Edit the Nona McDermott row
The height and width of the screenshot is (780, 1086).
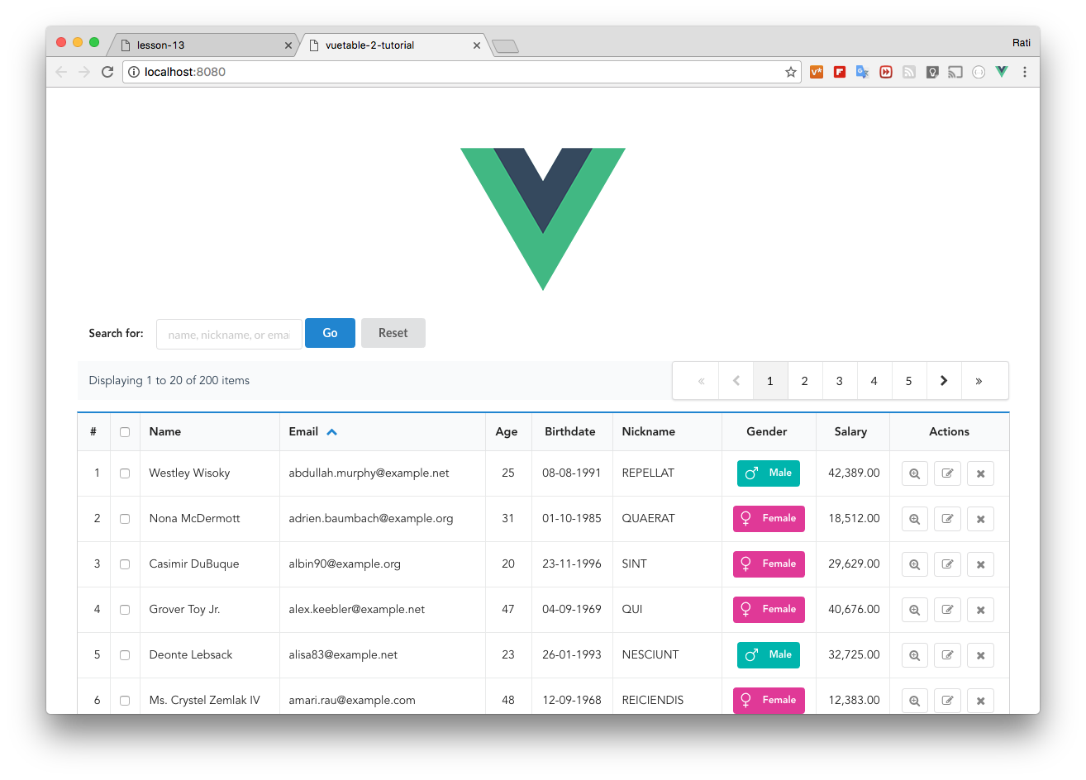click(947, 519)
